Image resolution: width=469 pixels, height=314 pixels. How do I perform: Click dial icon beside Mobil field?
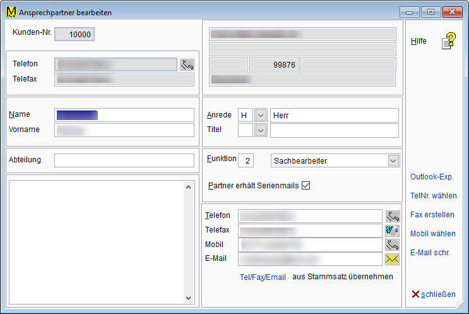[x=393, y=245]
